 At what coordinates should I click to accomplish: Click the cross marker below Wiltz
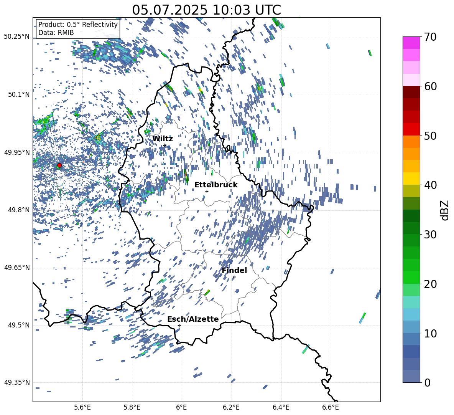(x=165, y=145)
